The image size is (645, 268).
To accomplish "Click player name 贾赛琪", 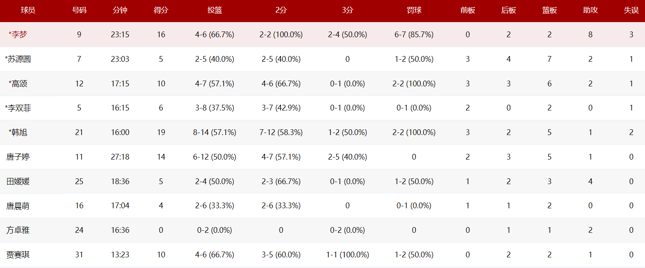I will [x=18, y=254].
